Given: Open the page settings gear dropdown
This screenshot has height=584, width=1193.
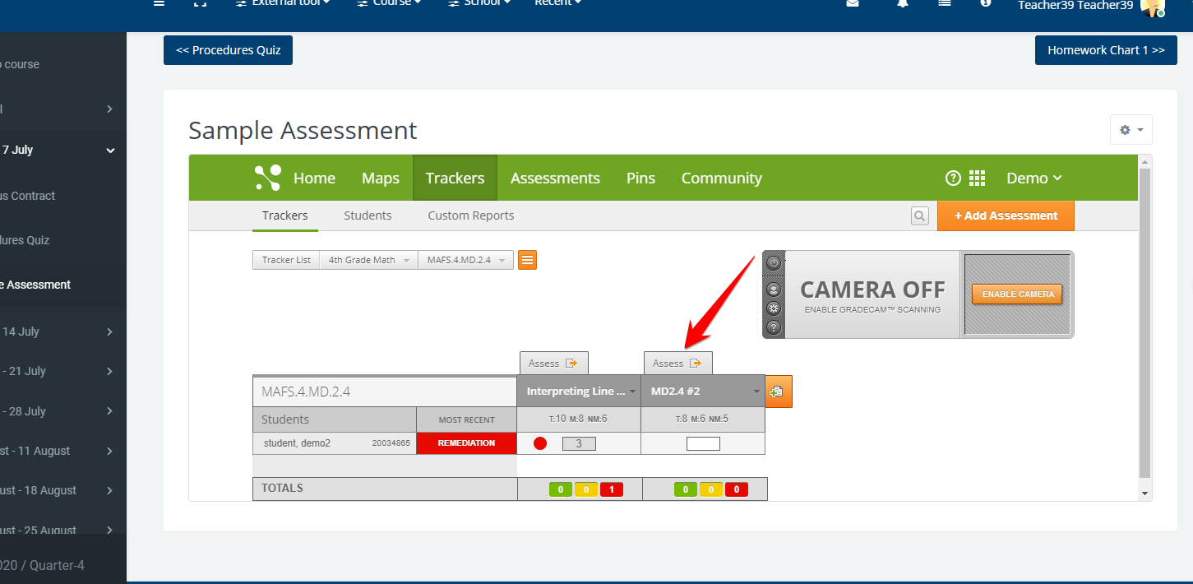Looking at the screenshot, I should click(1131, 130).
